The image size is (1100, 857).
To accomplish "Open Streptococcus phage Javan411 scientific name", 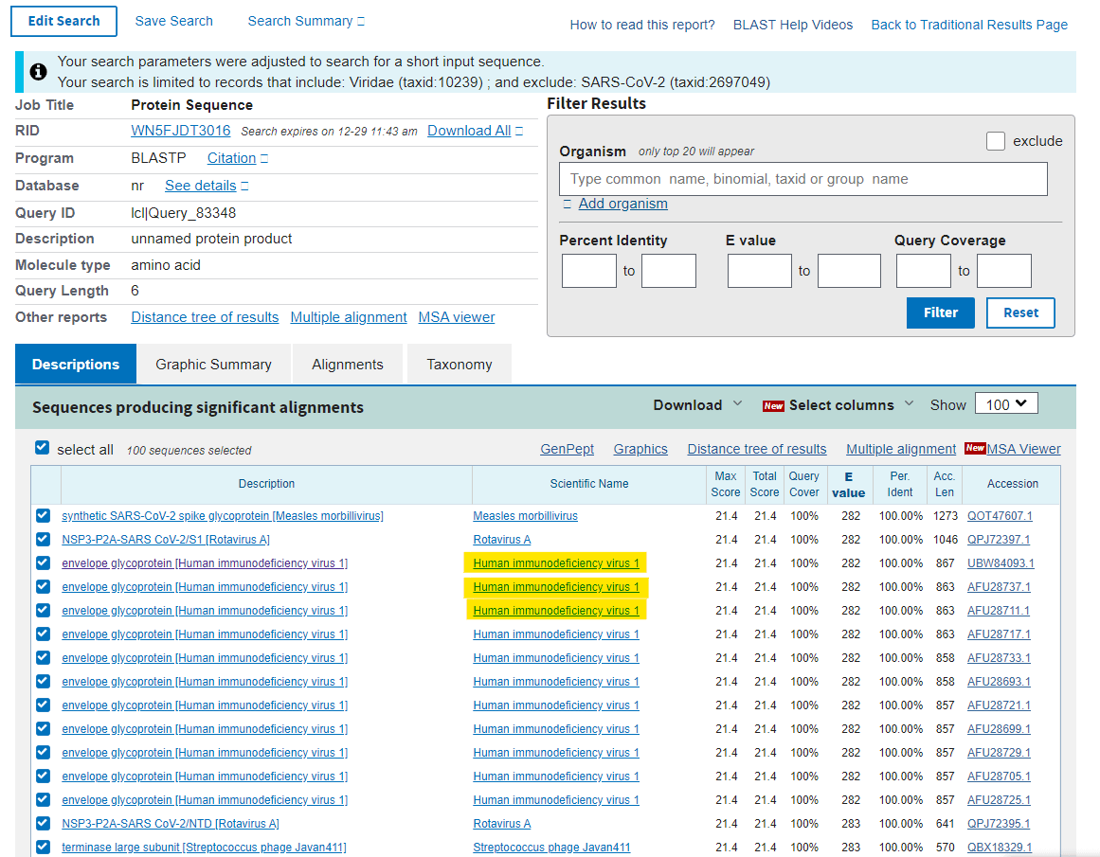I will point(551,848).
